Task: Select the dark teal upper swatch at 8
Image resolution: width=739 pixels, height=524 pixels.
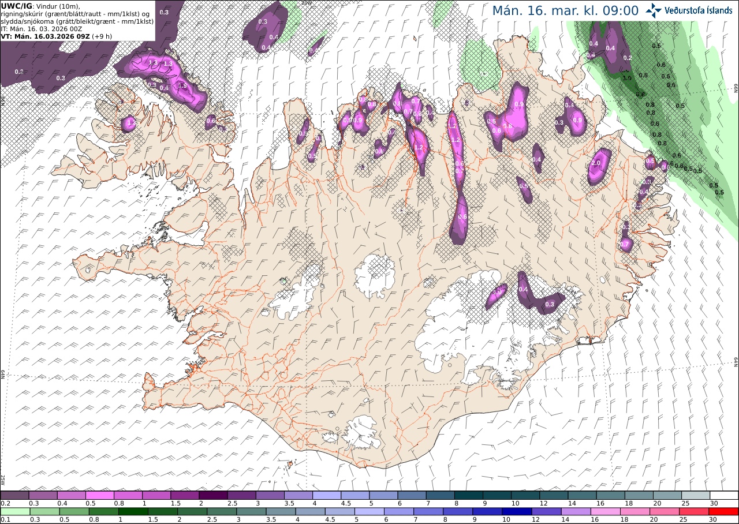Action: pyautogui.click(x=468, y=495)
